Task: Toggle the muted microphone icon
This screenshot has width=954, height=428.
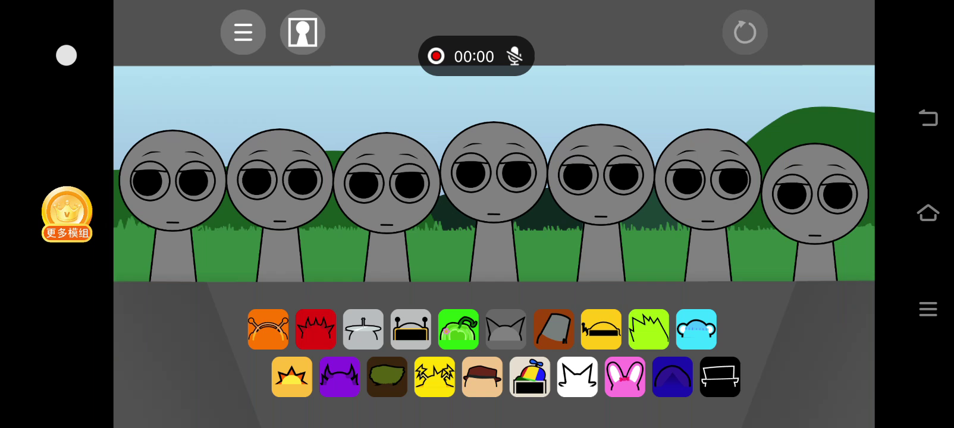Action: (x=514, y=56)
